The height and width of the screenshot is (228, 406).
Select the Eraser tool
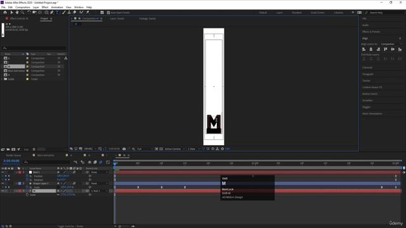(75, 12)
